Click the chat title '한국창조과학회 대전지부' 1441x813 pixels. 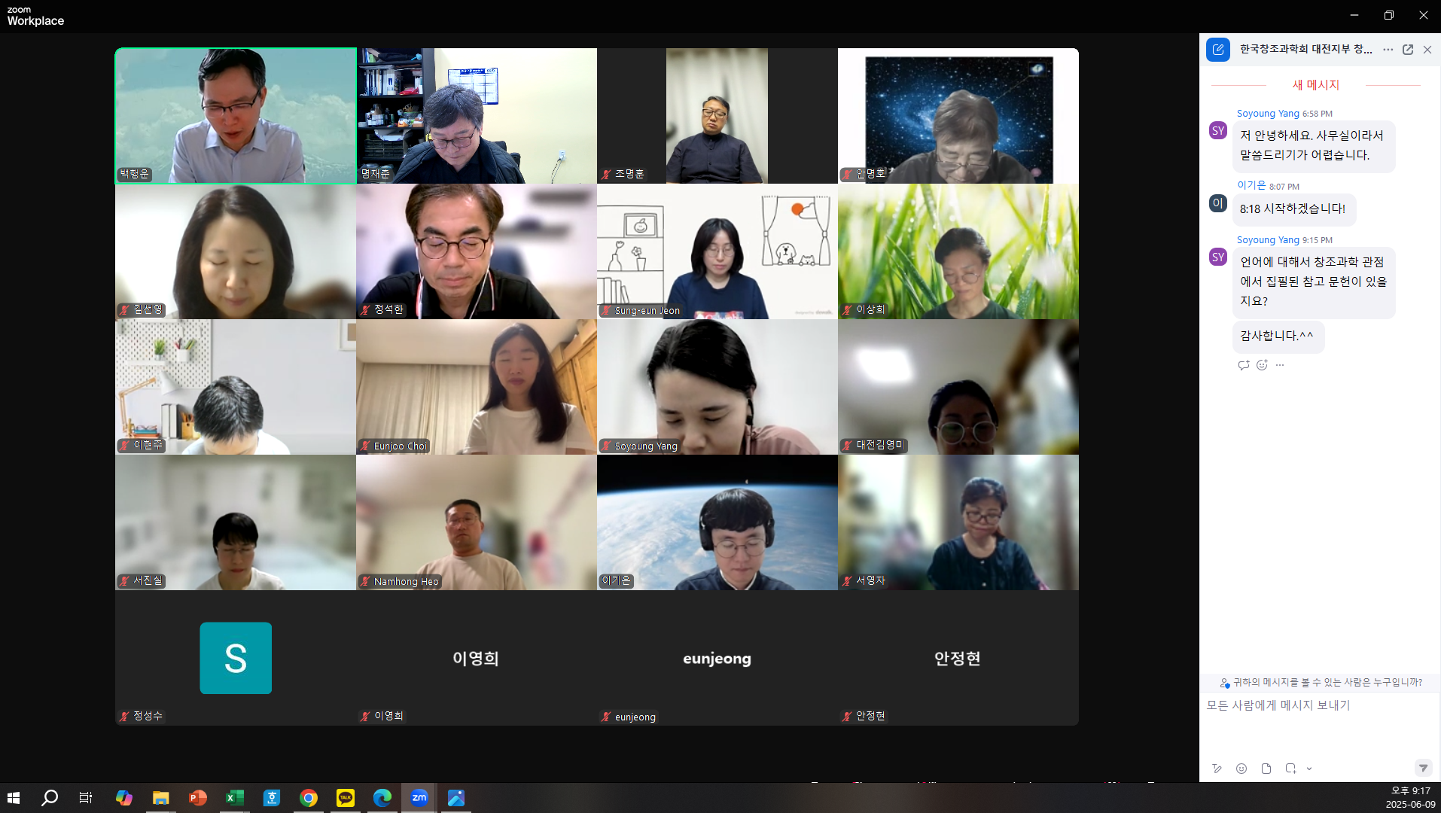pyautogui.click(x=1305, y=50)
